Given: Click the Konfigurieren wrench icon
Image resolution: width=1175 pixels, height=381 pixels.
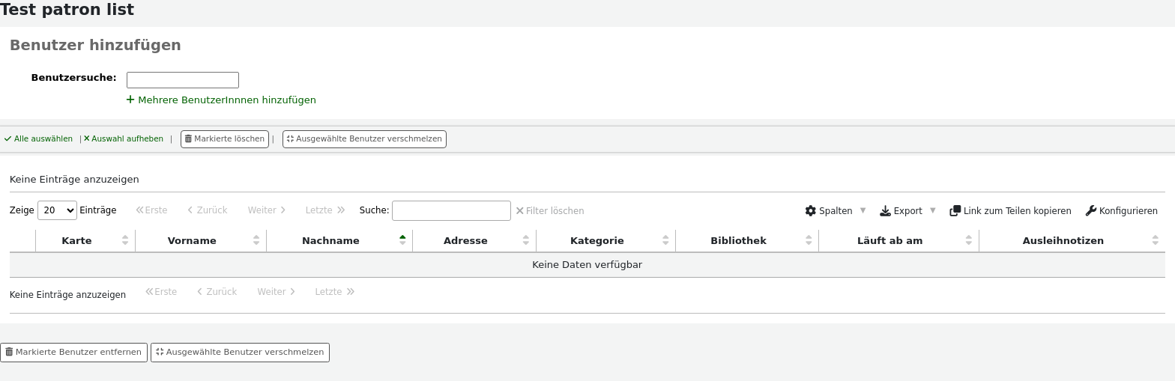Looking at the screenshot, I should (x=1091, y=211).
